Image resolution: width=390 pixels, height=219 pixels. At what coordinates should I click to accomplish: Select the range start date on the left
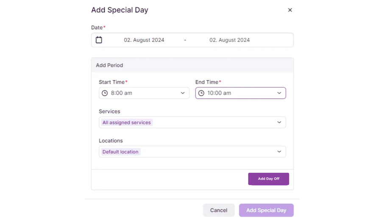[144, 40]
